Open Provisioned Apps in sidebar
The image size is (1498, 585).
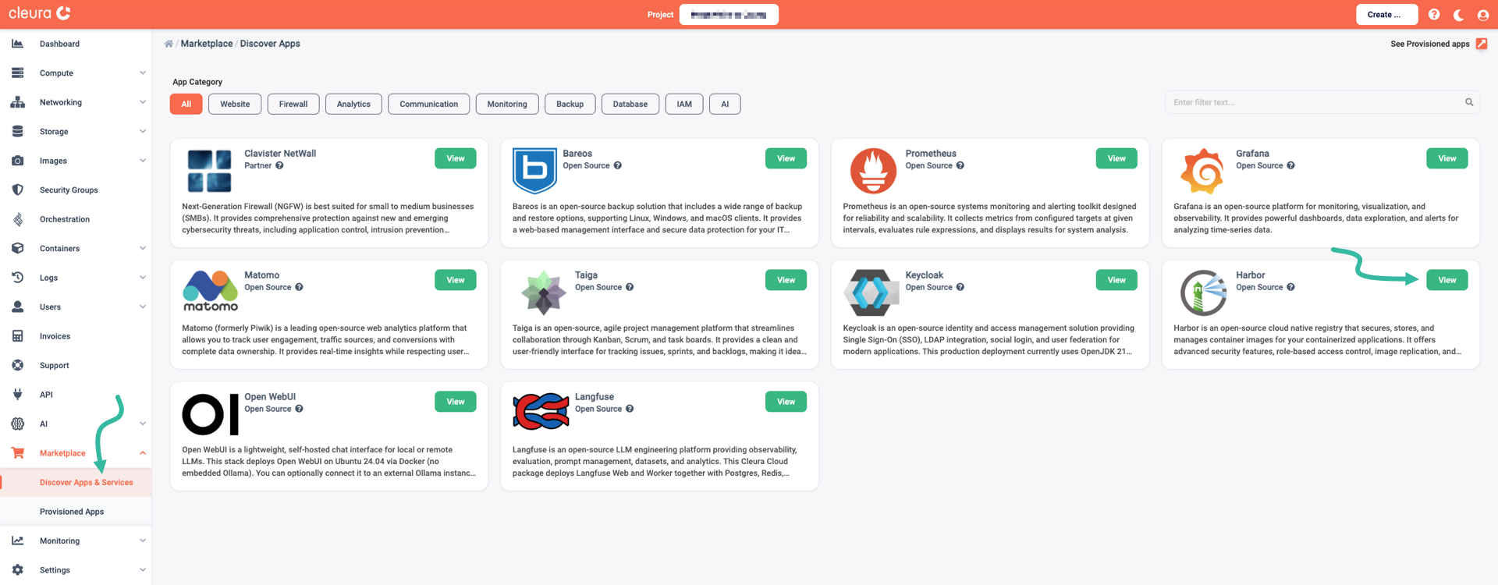pos(72,512)
